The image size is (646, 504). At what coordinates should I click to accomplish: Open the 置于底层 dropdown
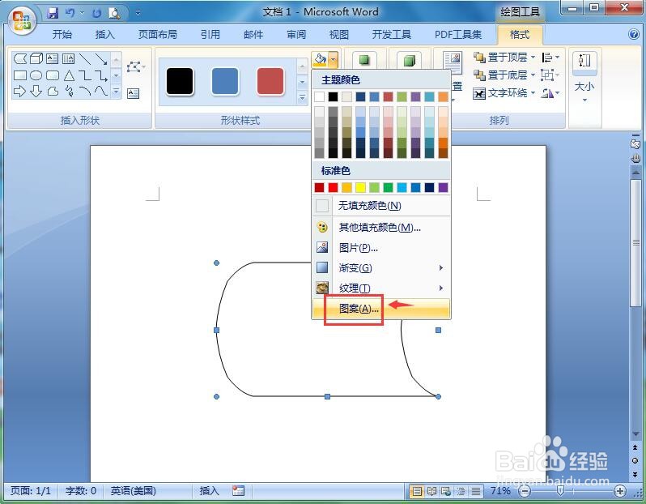tap(533, 75)
